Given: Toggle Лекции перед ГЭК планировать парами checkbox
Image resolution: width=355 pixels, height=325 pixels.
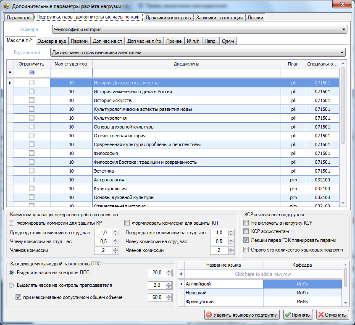Looking at the screenshot, I should [246, 240].
